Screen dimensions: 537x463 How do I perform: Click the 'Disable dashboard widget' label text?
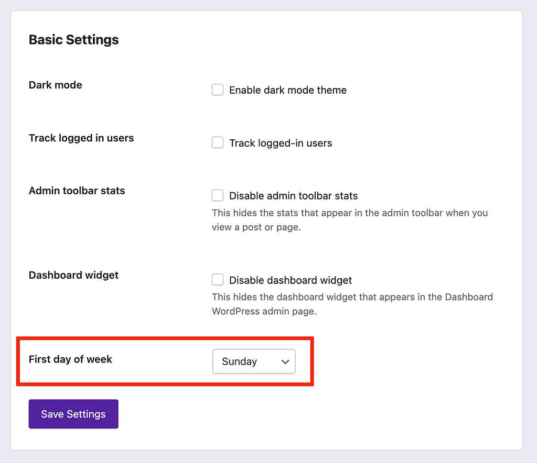tap(291, 280)
